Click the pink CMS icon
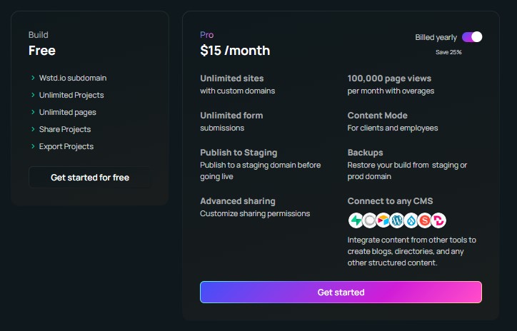This screenshot has width=517, height=331. coord(438,220)
